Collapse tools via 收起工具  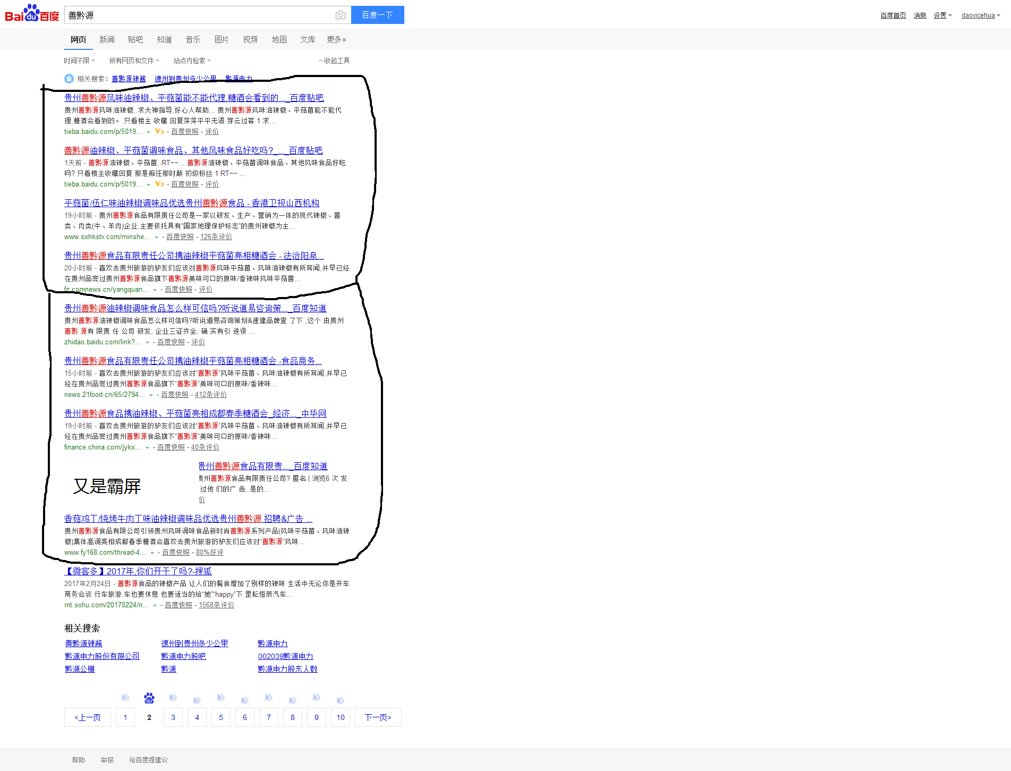tap(334, 61)
